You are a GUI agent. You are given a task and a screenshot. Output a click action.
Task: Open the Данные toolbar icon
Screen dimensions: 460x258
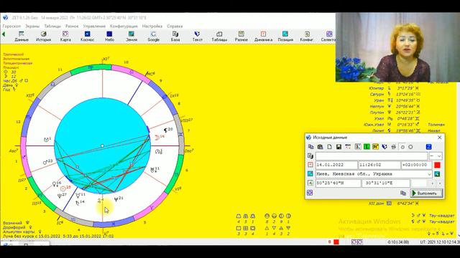(x=21, y=37)
